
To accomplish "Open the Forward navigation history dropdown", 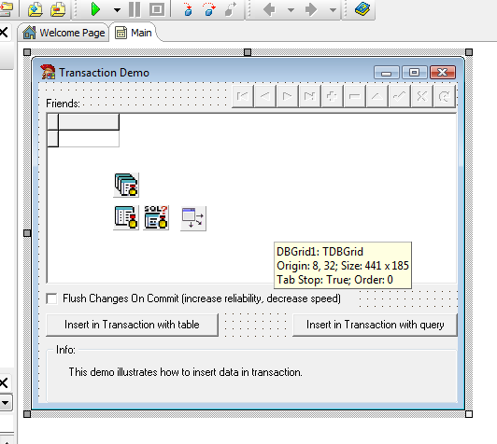I will (x=333, y=10).
